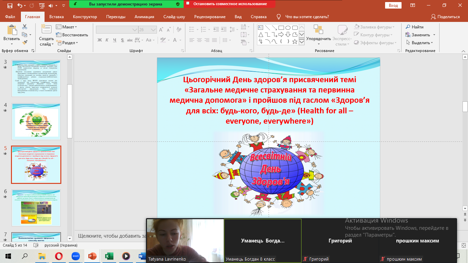468x263 pixels.
Task: Open the Анимация ribbon tab
Action: tap(144, 17)
